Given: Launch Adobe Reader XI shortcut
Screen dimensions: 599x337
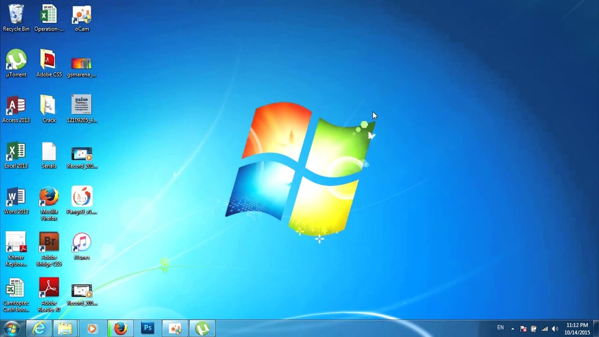Looking at the screenshot, I should click(49, 295).
